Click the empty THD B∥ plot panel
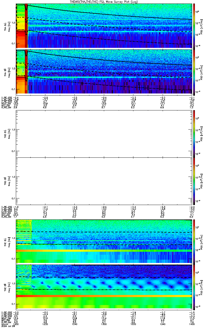This screenshot has height=328, width=205. 104,181
